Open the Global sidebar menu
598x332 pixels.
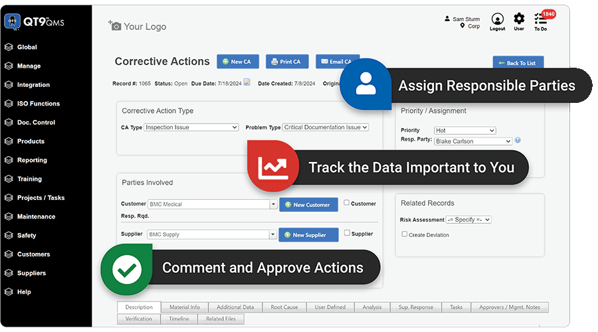(x=27, y=47)
